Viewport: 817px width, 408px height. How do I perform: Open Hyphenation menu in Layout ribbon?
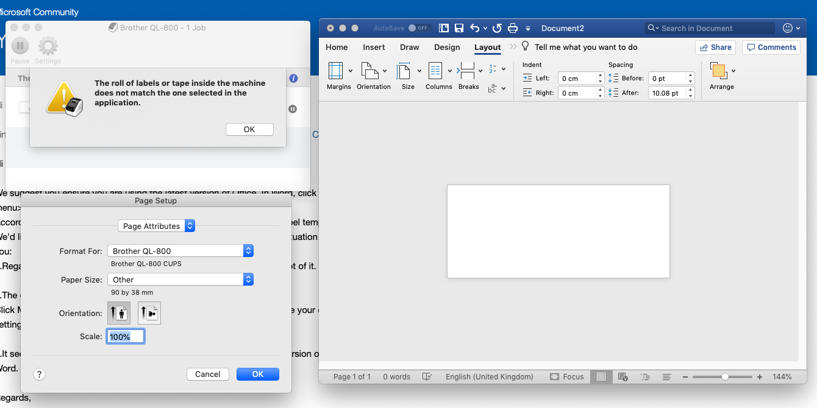click(x=497, y=88)
